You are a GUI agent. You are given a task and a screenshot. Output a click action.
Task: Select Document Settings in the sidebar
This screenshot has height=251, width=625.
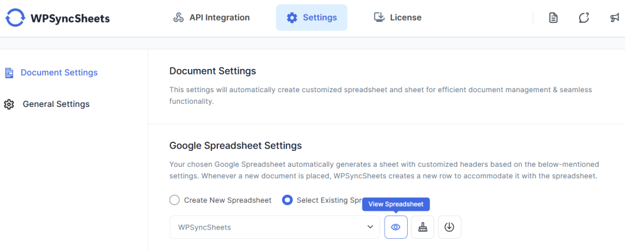tap(51, 73)
